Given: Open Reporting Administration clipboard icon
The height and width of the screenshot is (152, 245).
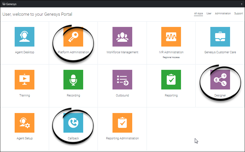Looking at the screenshot, I should tap(122, 123).
